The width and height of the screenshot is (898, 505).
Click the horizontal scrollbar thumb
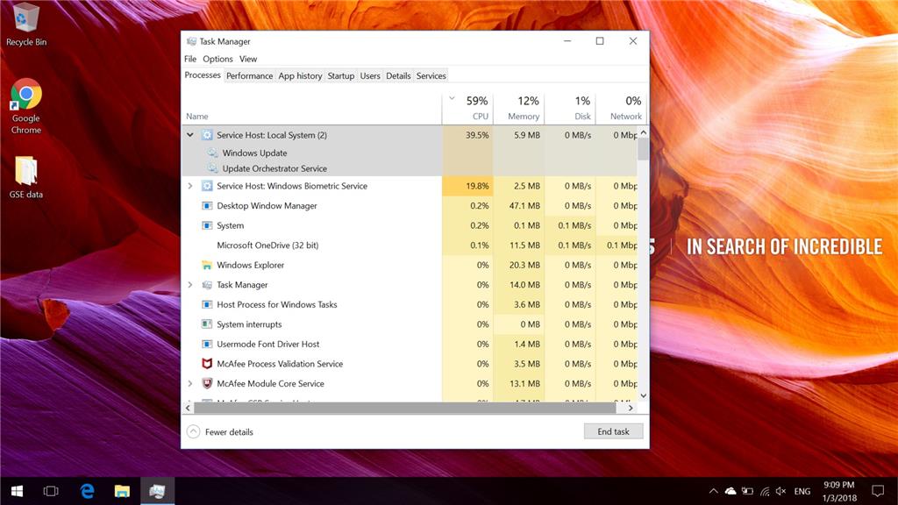point(404,408)
